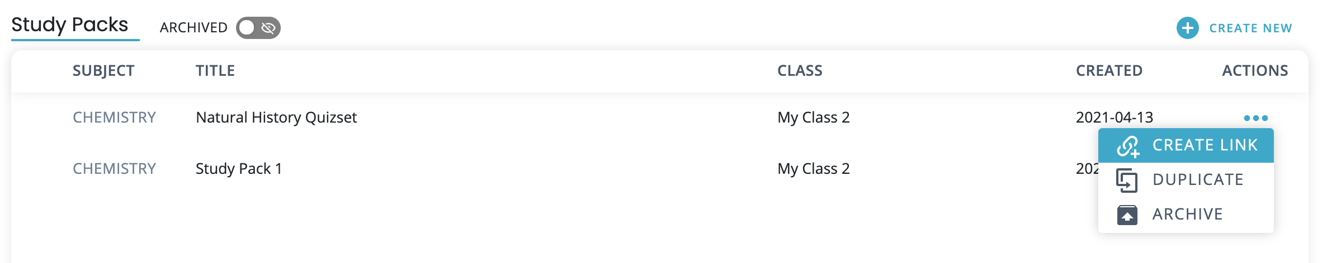Click the chain link icon in menu
This screenshot has height=263, width=1341.
[1127, 146]
